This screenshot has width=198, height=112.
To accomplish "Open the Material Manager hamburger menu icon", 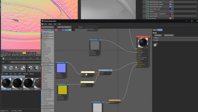I will (2, 74).
